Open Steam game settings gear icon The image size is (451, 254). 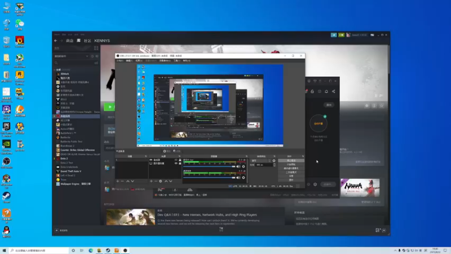[367, 106]
